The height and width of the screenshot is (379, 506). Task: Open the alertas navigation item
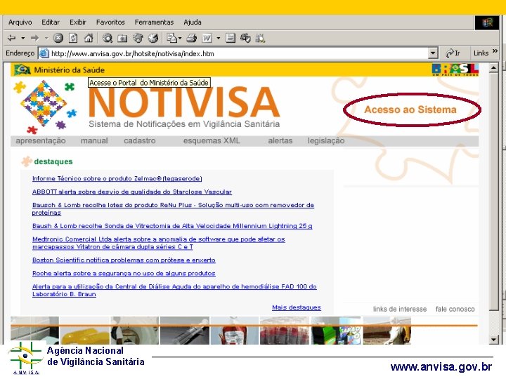[x=280, y=140]
